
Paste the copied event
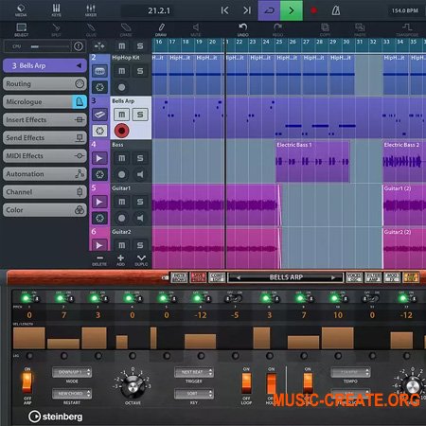tap(360, 29)
